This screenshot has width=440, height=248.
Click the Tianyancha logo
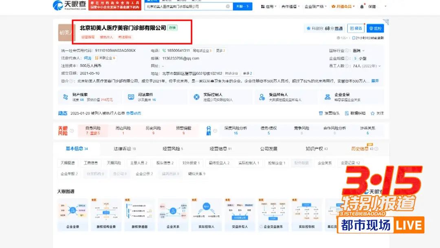[x=70, y=5]
